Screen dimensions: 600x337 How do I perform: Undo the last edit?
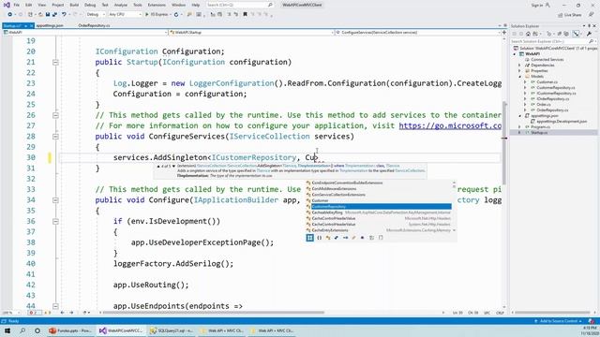point(64,15)
